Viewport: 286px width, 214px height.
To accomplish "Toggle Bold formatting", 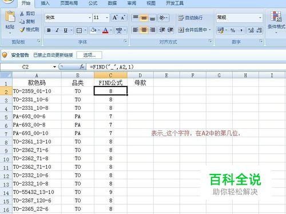I will coord(49,30).
